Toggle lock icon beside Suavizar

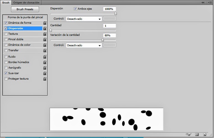[x=45, y=73]
